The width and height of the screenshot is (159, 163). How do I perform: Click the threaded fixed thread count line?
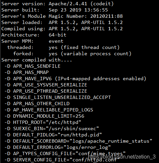pos(63,47)
